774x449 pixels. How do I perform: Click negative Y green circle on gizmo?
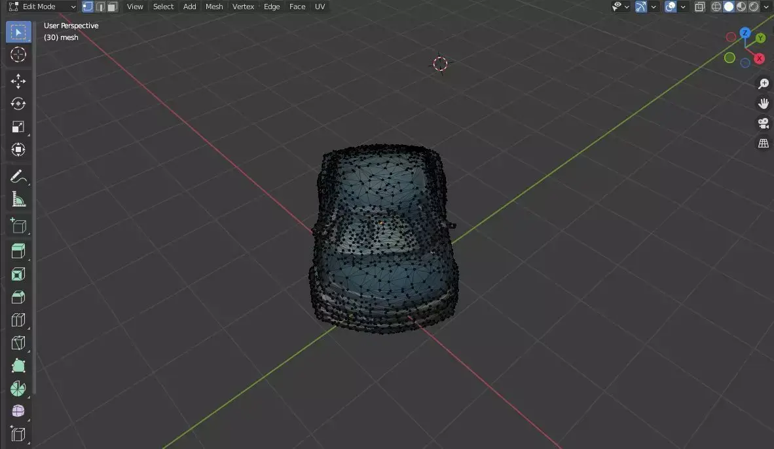pyautogui.click(x=729, y=58)
